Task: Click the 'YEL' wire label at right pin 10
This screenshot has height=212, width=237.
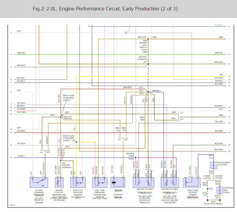Action: click(221, 75)
